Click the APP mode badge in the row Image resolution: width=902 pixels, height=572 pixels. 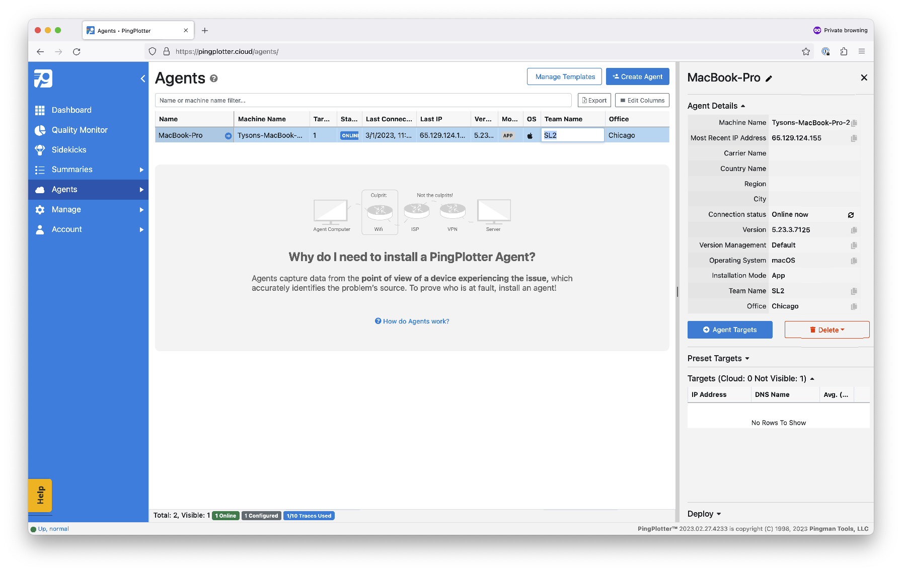(x=508, y=136)
